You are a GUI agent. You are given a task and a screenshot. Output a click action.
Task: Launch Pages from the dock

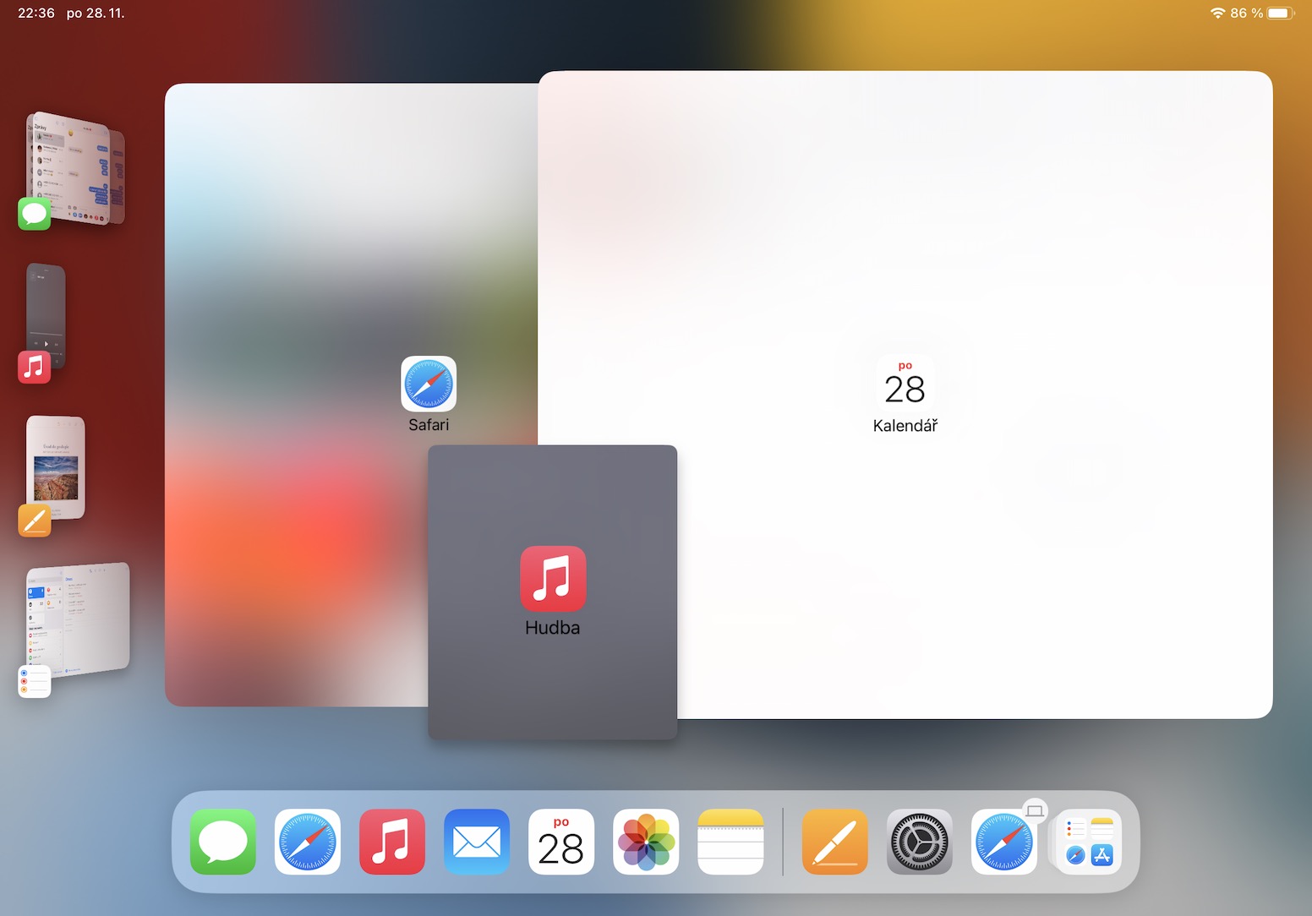835,842
